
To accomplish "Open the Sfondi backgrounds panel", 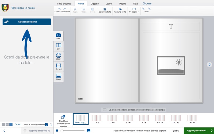I will (58, 77).
